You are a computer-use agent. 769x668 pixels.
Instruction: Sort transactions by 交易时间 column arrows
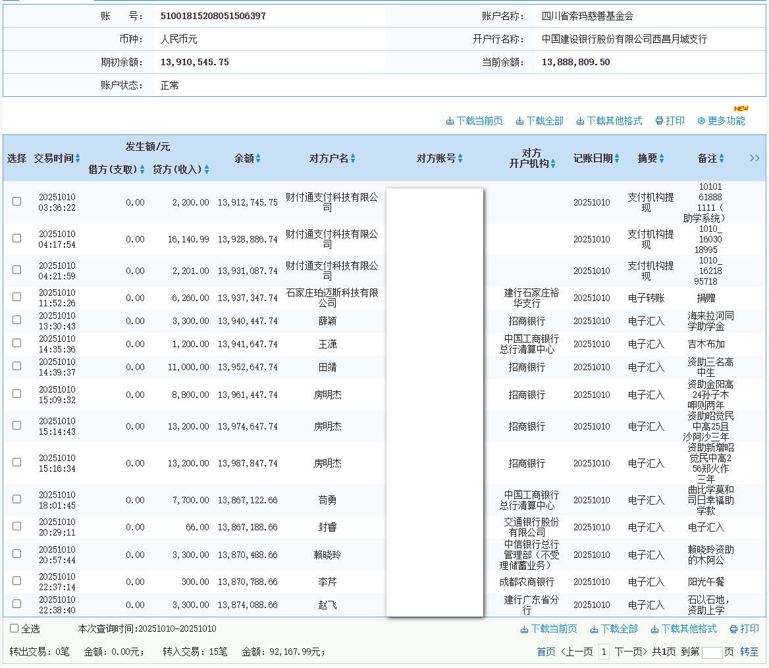(x=78, y=158)
